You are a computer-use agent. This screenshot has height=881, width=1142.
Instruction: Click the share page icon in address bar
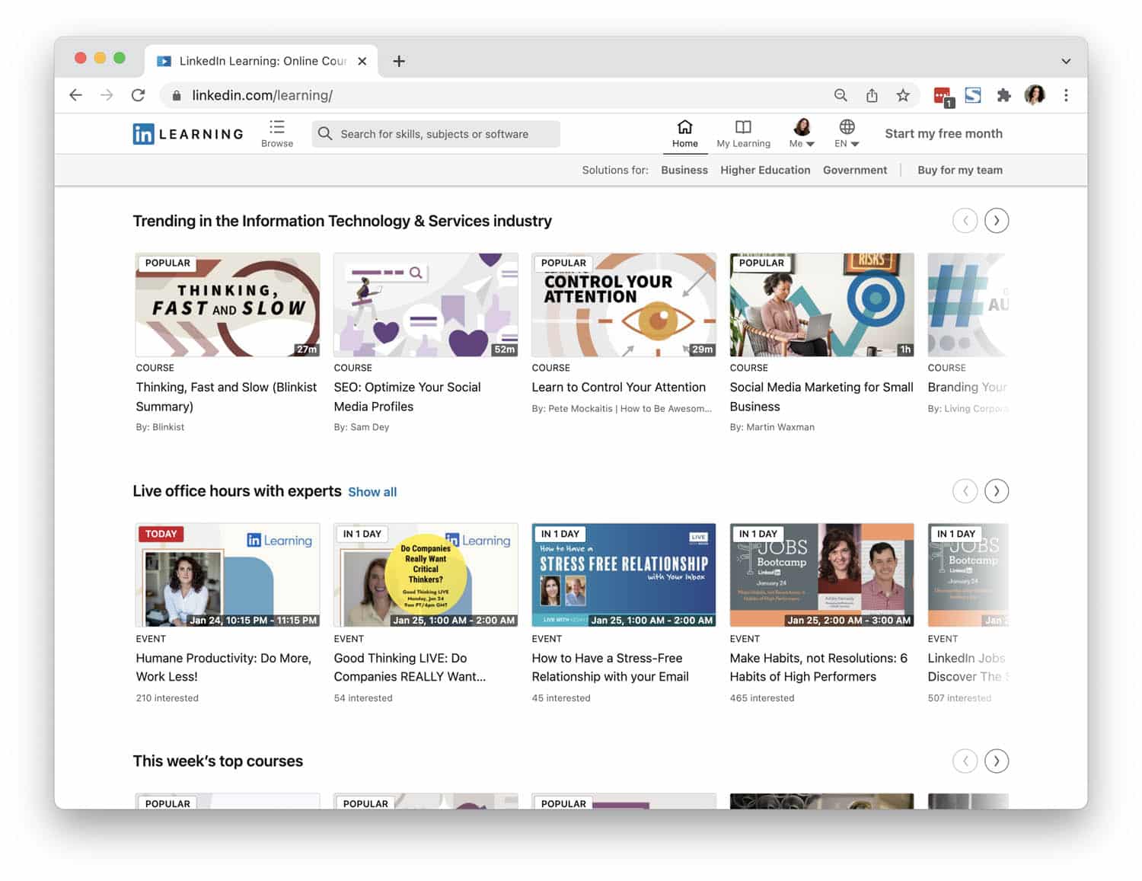(x=872, y=95)
